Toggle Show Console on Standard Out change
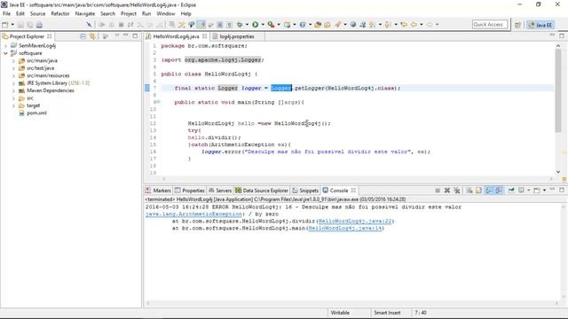The height and width of the screenshot is (319, 568). (489, 191)
